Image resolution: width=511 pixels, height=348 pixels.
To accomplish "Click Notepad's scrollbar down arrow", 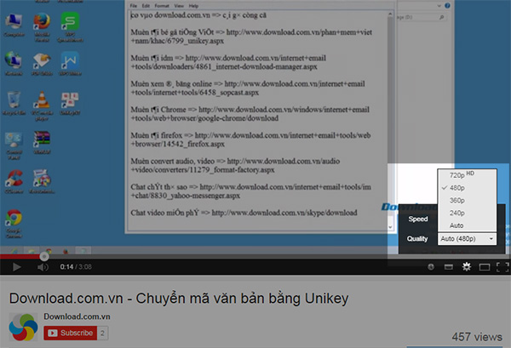I will [x=390, y=227].
